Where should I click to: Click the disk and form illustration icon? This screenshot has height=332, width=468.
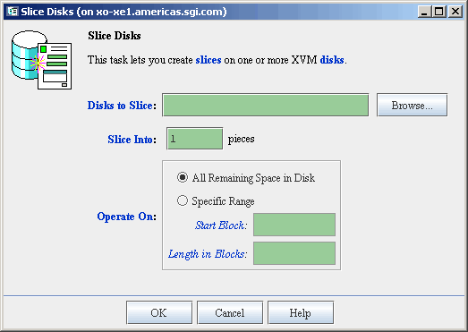[x=41, y=60]
